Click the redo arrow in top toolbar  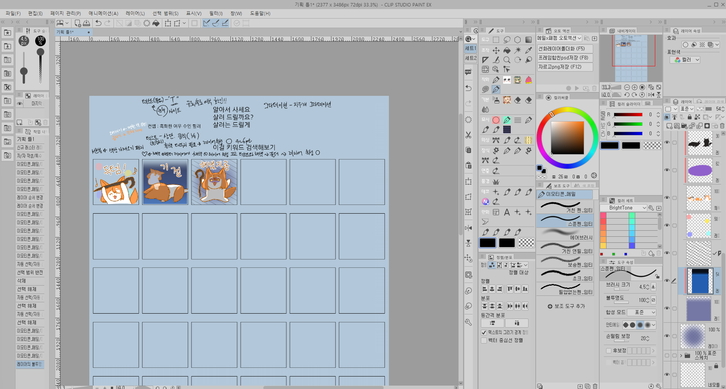click(x=107, y=23)
